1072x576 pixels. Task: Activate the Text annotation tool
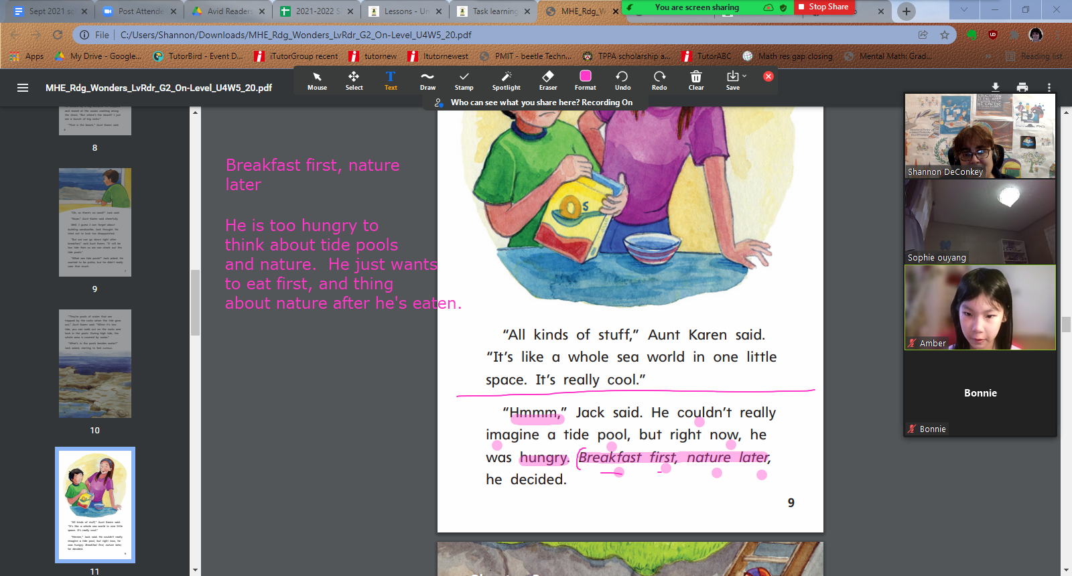coord(391,80)
